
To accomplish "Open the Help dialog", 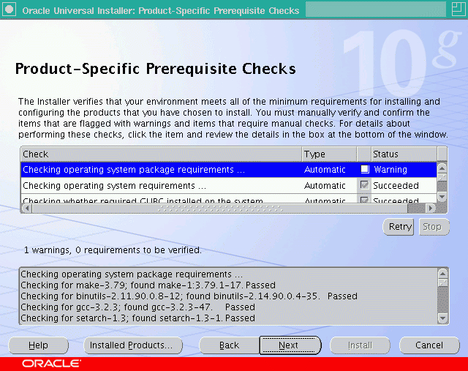I will tap(38, 345).
